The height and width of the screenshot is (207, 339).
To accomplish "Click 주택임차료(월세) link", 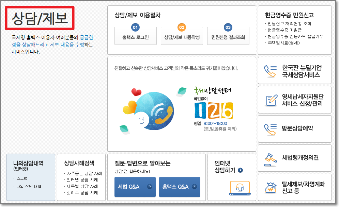I will pyautogui.click(x=284, y=43).
